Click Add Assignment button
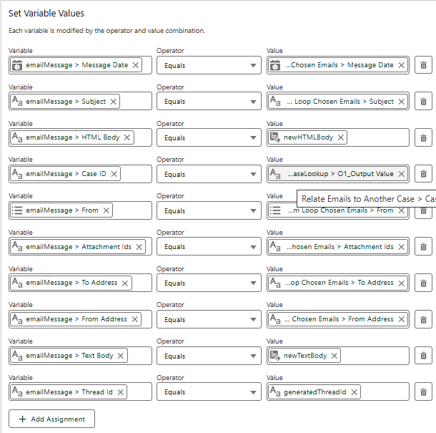 pyautogui.click(x=51, y=419)
